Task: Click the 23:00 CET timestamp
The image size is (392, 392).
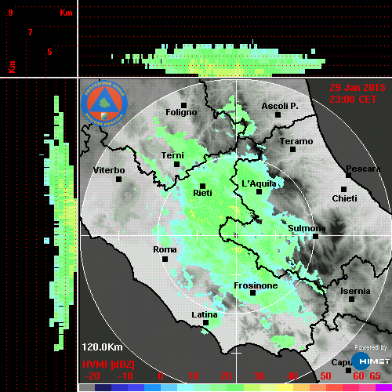Action: [353, 100]
